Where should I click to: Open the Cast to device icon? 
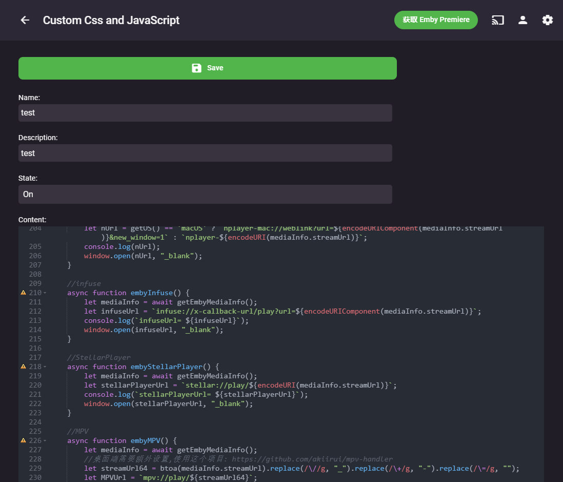pyautogui.click(x=497, y=20)
